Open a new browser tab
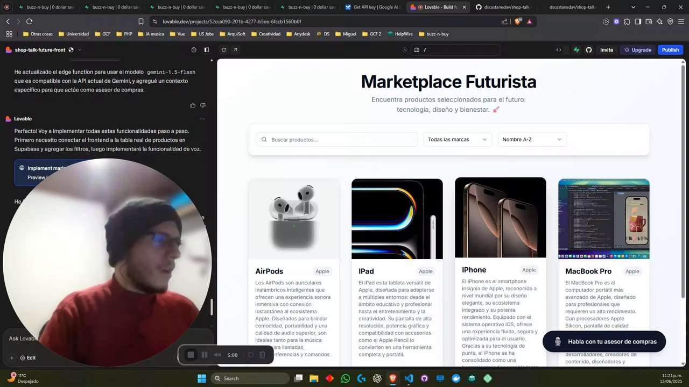Viewport: 689px width, 387px height. (608, 8)
